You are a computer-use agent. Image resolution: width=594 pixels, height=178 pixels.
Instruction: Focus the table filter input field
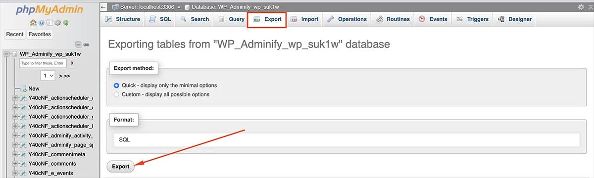point(43,63)
